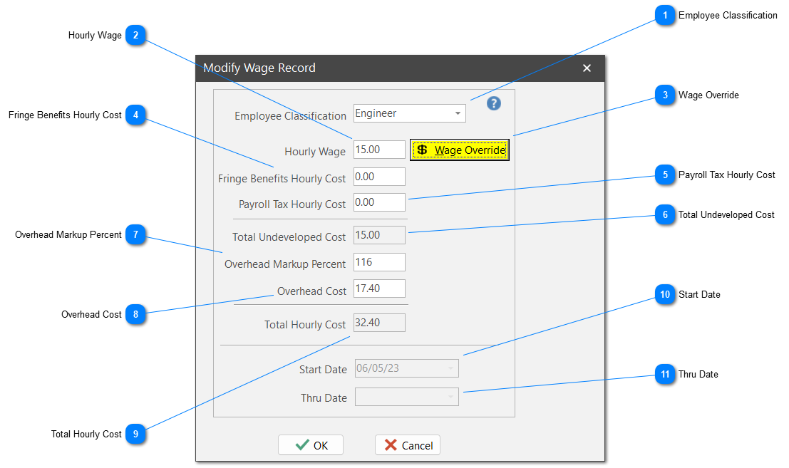Click callout badge 5 for Payroll Tax

tap(665, 175)
